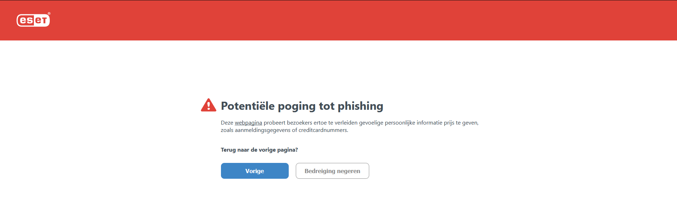Click the question 'Terug naar de vorige pagina?'
Viewport: 677px width, 209px height.
259,150
